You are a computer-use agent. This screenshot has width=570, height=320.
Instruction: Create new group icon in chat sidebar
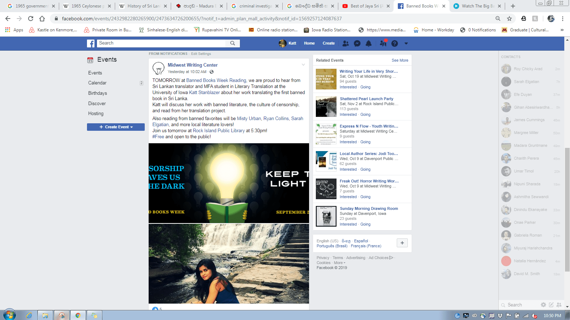point(559,305)
